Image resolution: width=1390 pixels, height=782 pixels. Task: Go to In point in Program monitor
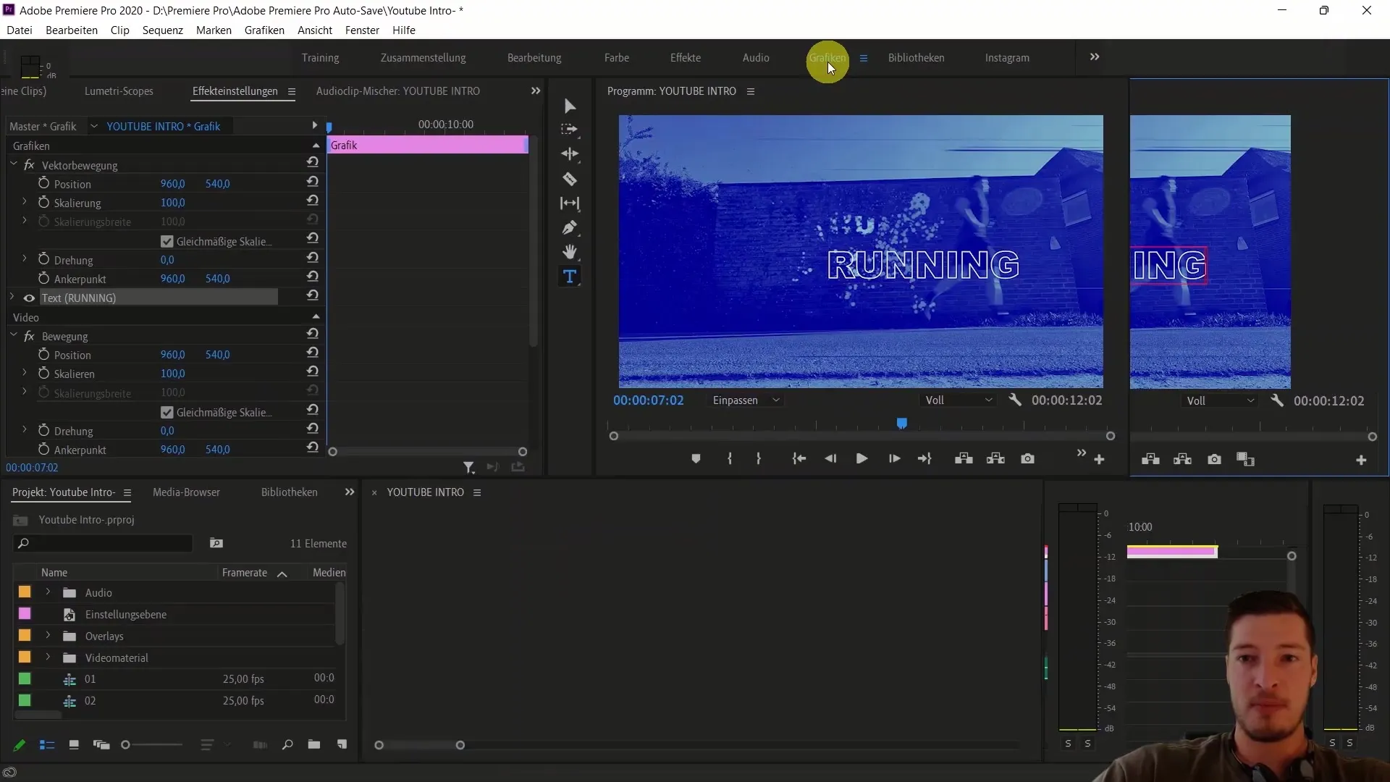799,459
